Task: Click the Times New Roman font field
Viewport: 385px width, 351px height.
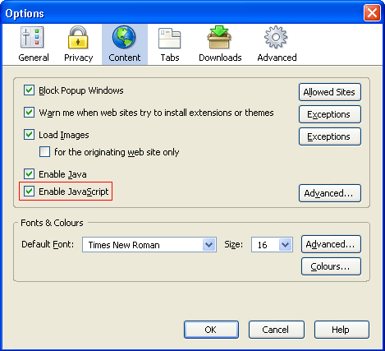Action: pos(149,244)
